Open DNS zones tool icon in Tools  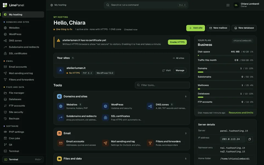[x=150, y=106]
